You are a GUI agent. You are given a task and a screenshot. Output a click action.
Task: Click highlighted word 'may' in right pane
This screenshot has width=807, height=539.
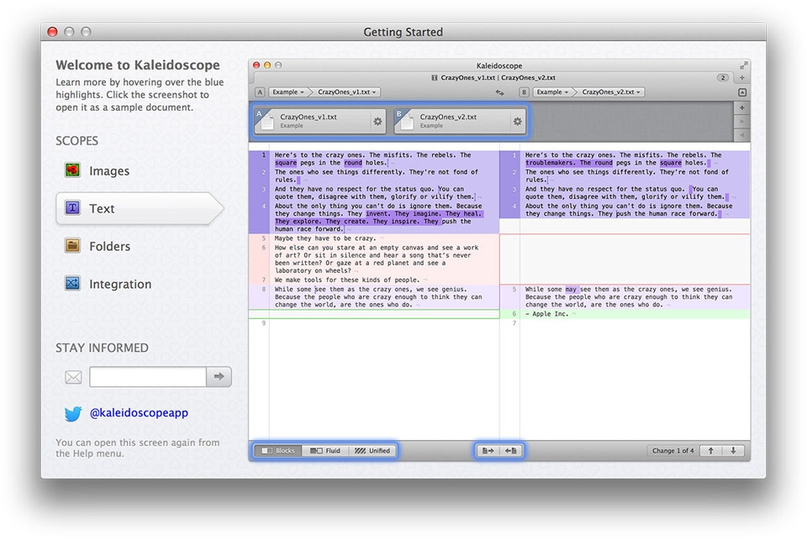571,290
